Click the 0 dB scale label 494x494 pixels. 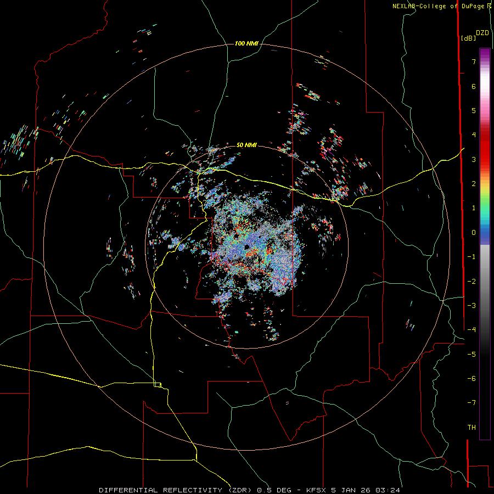tap(474, 233)
